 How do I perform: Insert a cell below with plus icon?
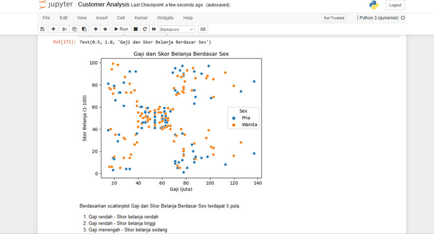pos(53,29)
